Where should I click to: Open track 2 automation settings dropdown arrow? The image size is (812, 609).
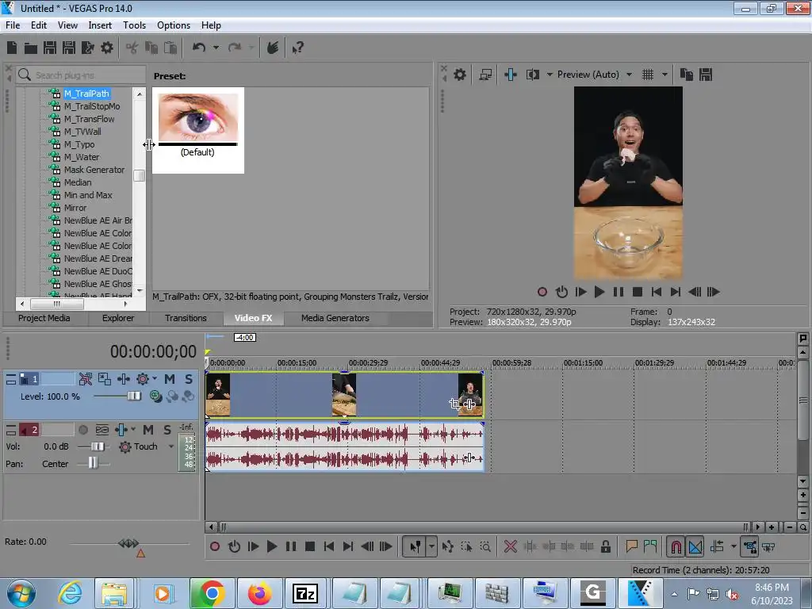[133, 430]
